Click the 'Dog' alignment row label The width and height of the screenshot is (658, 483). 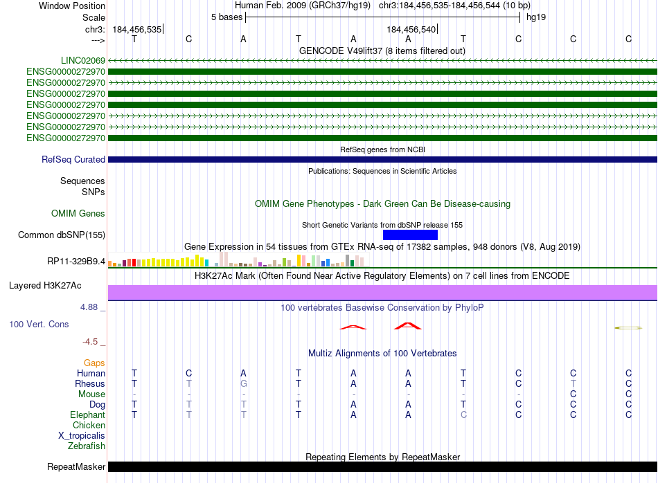pyautogui.click(x=97, y=405)
